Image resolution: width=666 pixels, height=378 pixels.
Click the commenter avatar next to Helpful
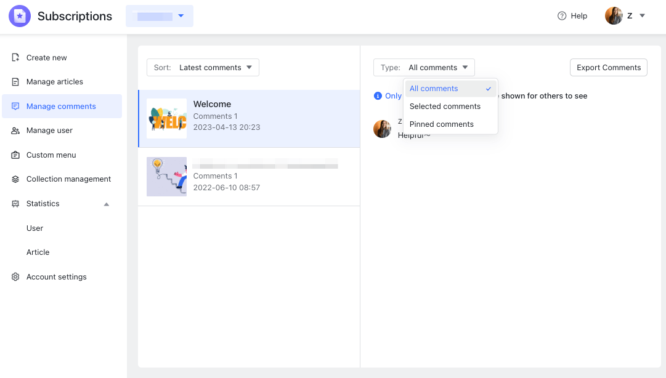[382, 129]
